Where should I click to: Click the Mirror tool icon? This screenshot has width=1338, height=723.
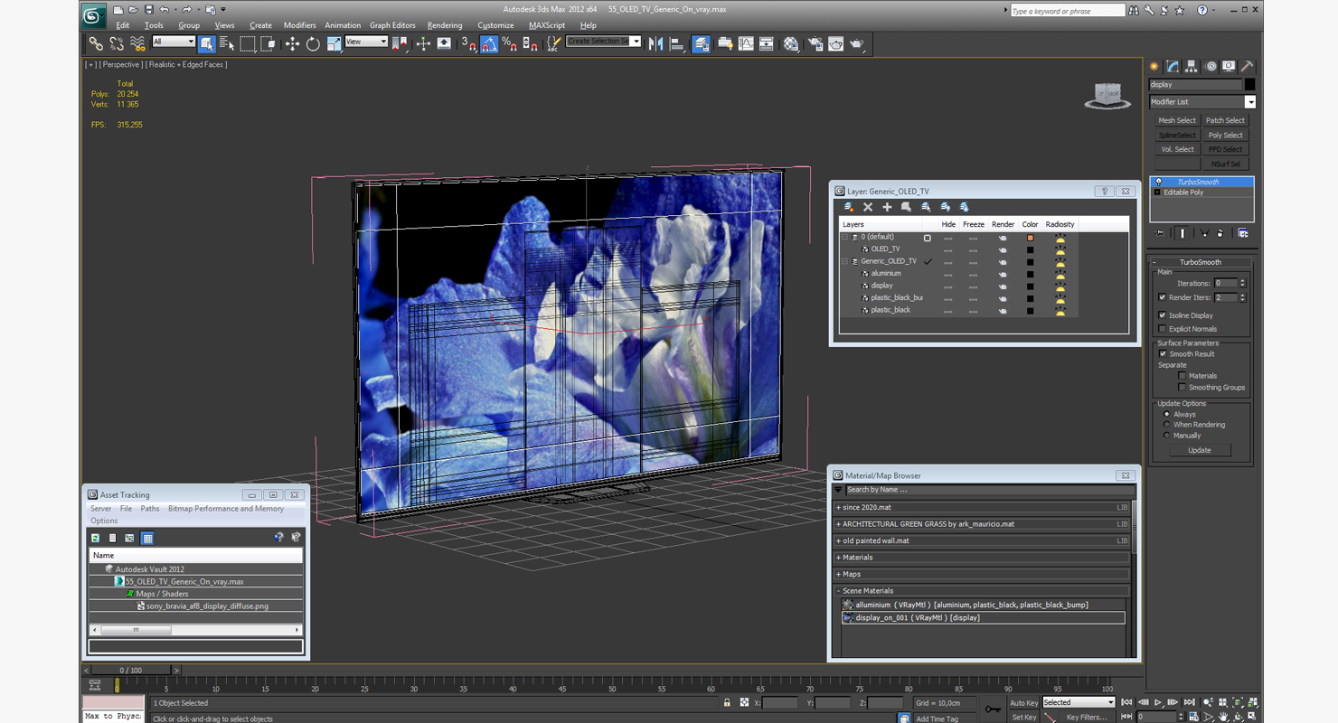(656, 43)
